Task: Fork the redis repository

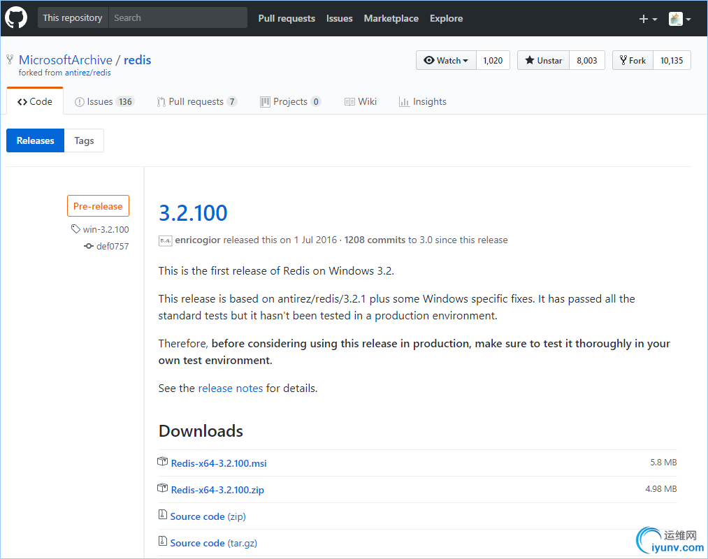Action: pyautogui.click(x=633, y=61)
